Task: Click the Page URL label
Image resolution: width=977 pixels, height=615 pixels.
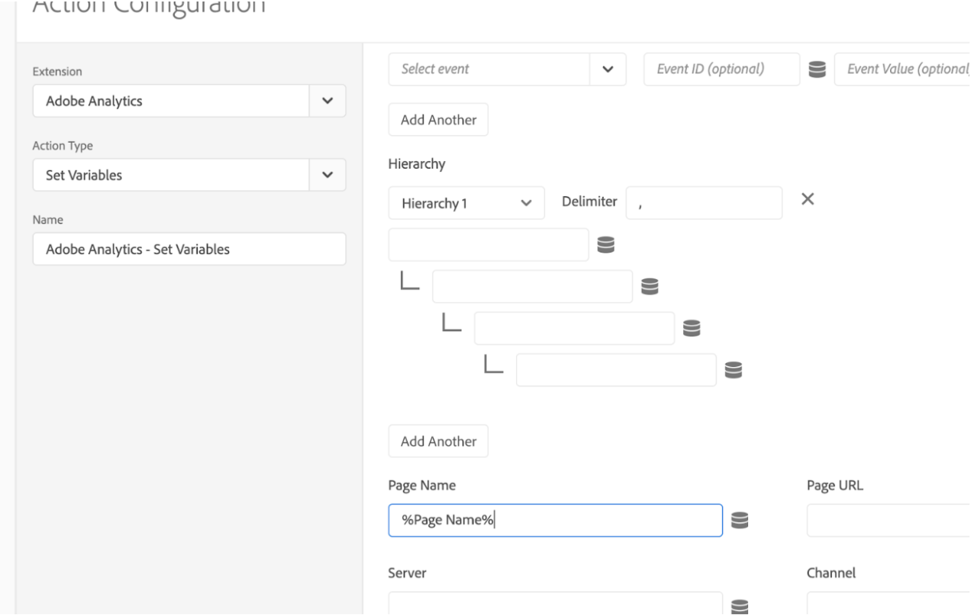Action: coord(835,485)
